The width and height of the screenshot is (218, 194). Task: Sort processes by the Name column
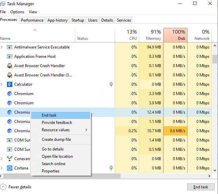pos(37,36)
